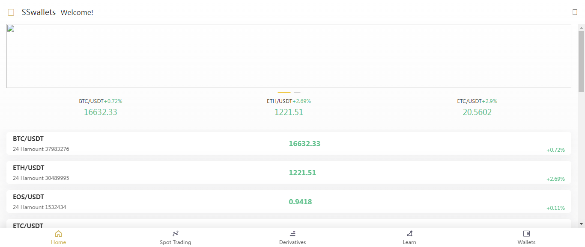The image size is (585, 247).
Task: Click the vertical scrollbar thumb
Action: [581, 61]
